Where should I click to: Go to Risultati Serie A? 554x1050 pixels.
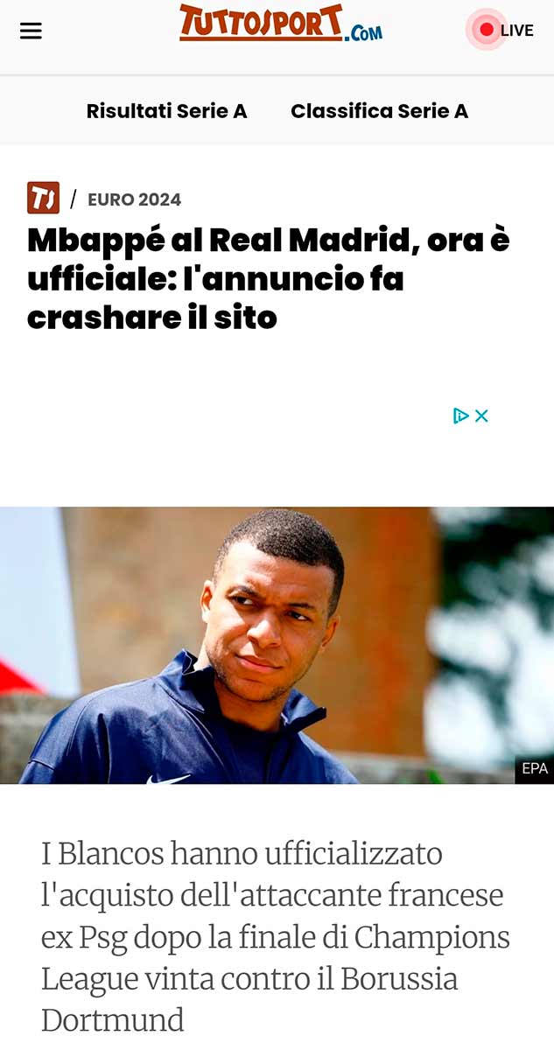click(x=166, y=111)
